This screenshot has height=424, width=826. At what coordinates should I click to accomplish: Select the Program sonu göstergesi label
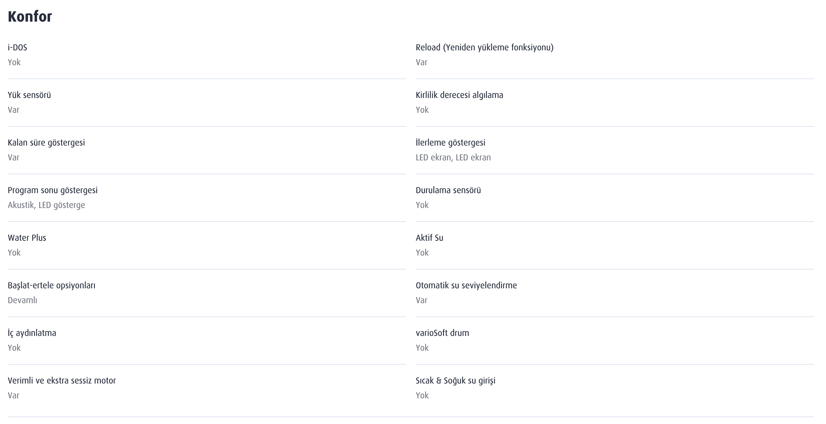[x=53, y=190]
